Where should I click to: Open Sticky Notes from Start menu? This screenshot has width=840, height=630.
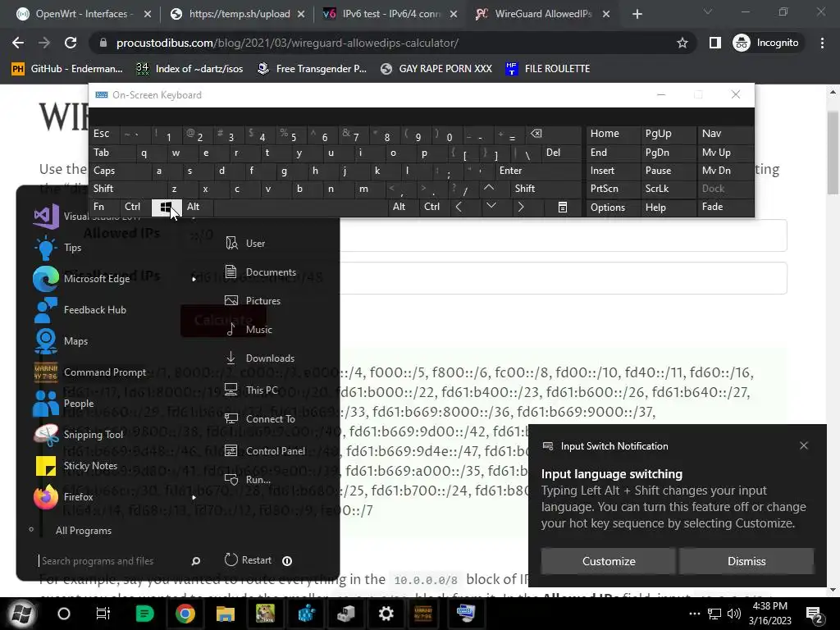75,465
